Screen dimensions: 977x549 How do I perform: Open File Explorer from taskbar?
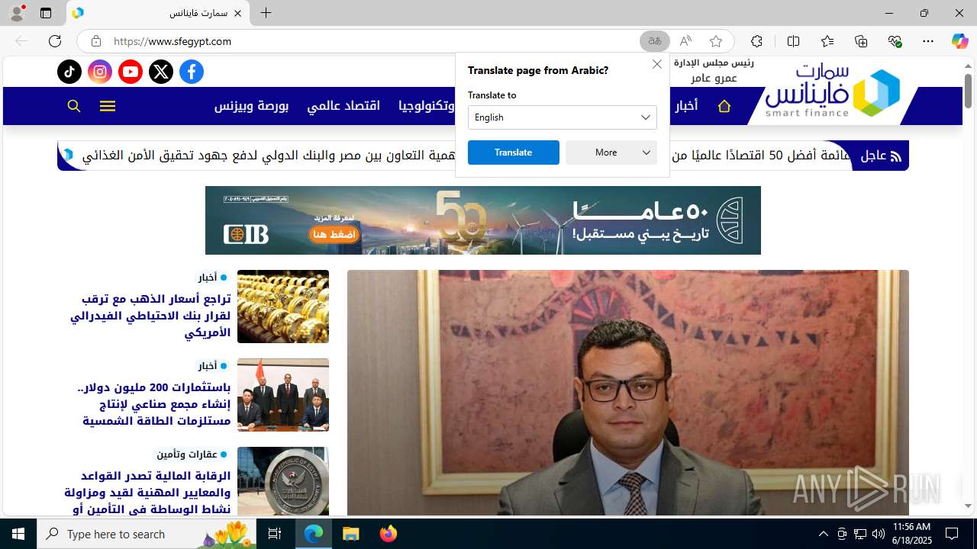[350, 534]
